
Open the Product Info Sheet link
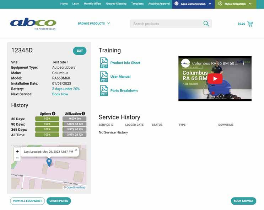coord(125,63)
